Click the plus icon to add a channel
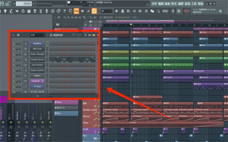Image resolution: width=228 pixels, height=142 pixels. pyautogui.click(x=37, y=96)
